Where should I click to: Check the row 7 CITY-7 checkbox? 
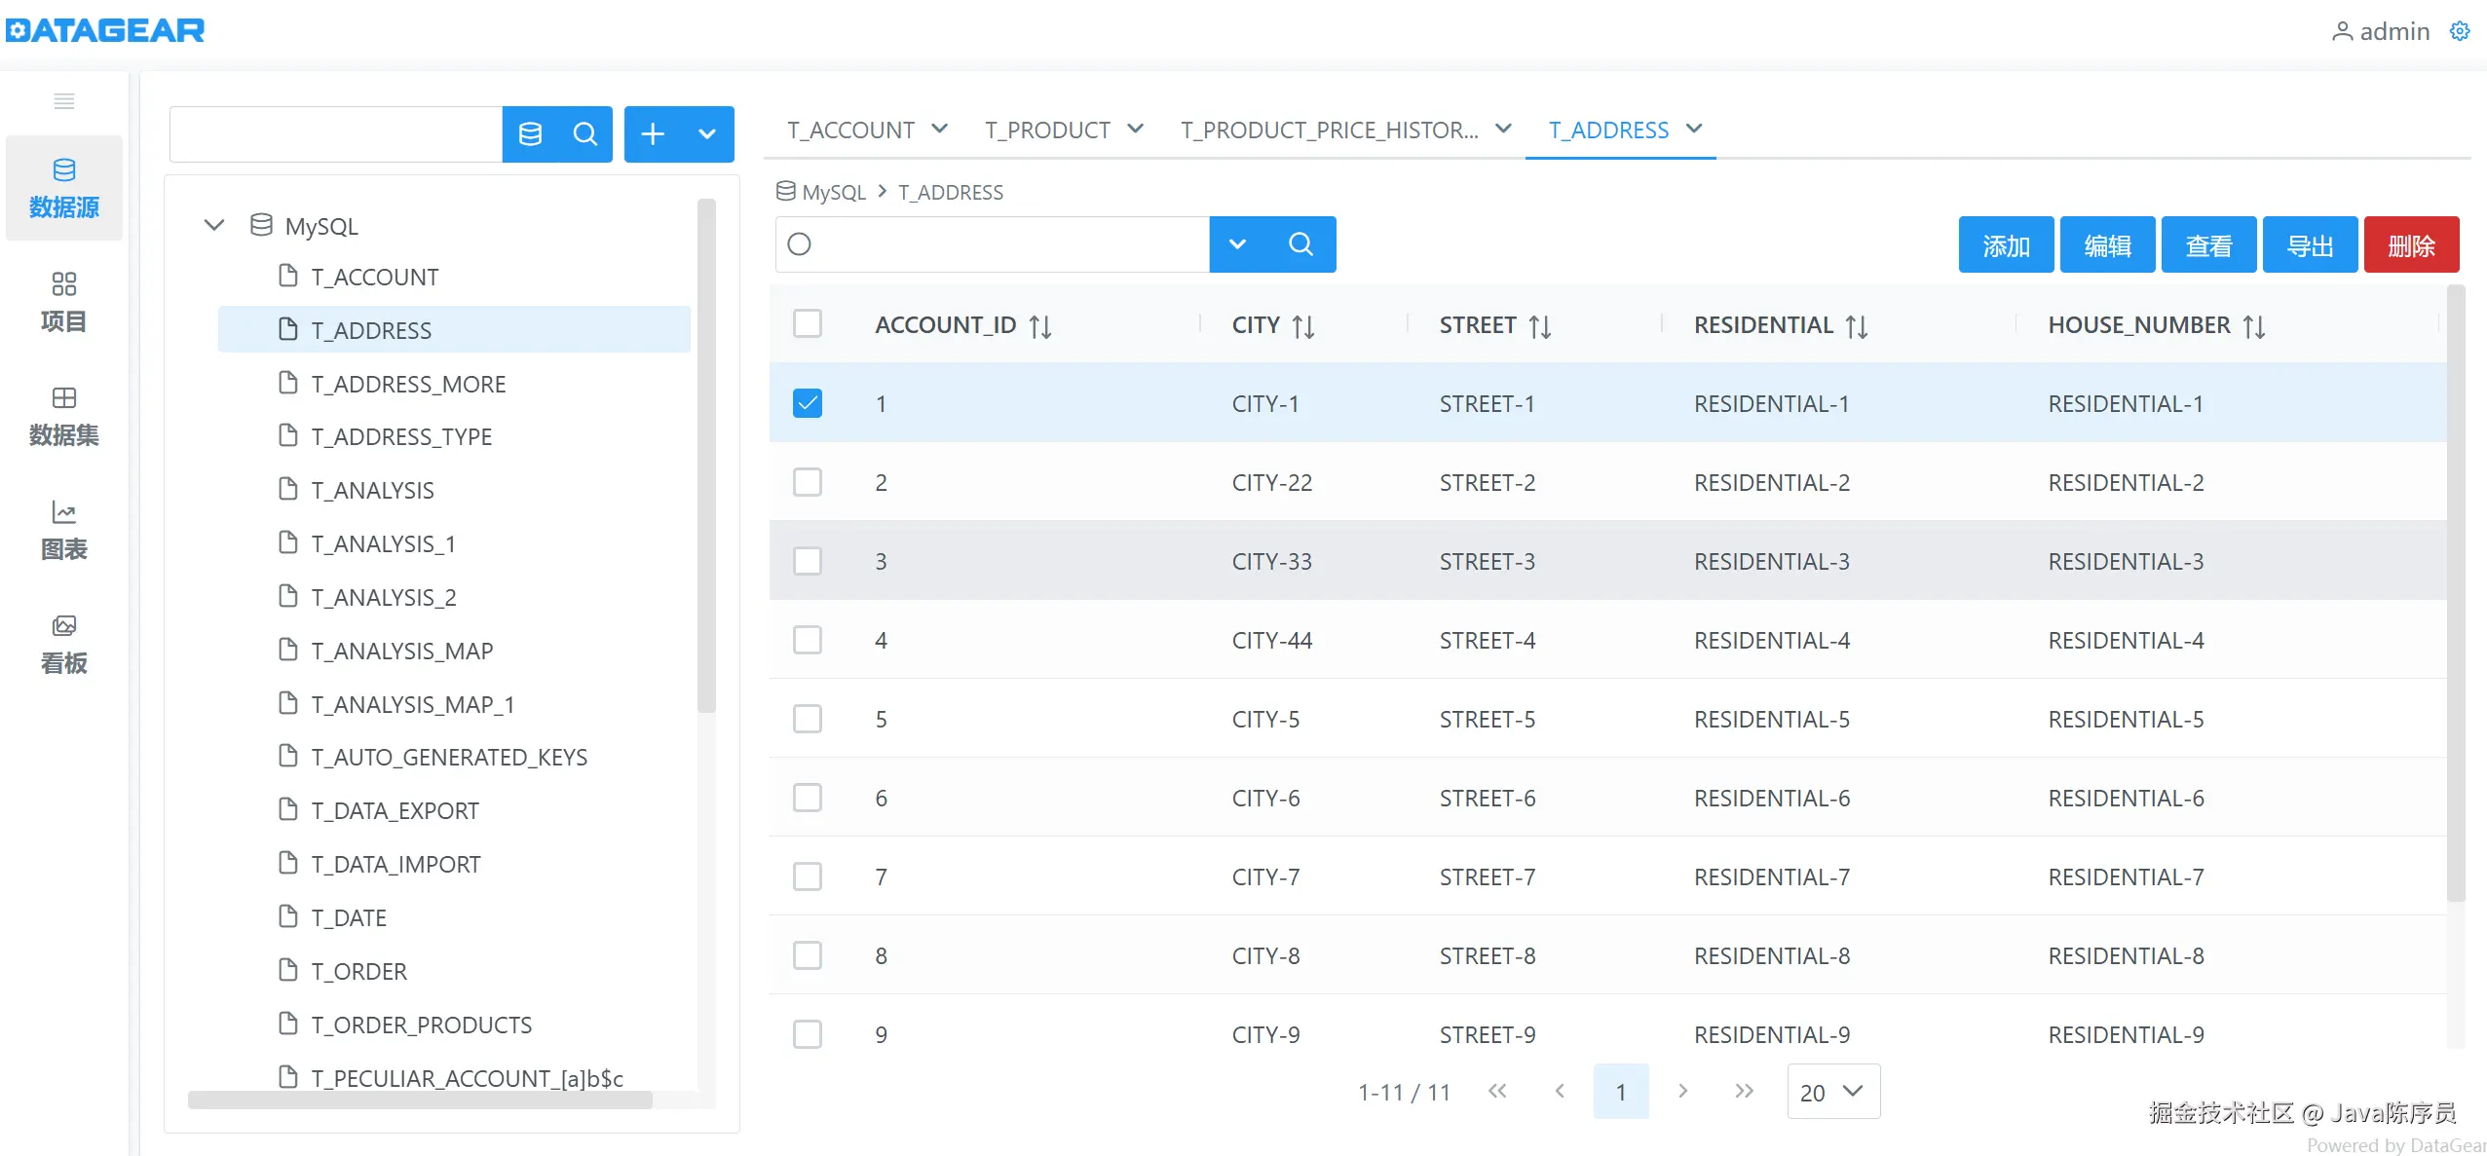[808, 876]
